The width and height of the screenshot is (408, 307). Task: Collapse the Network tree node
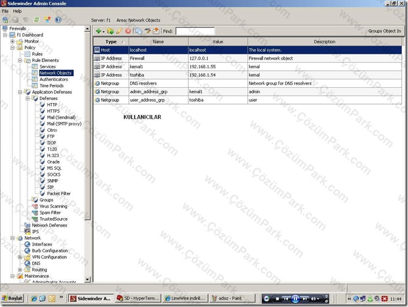click(13, 238)
